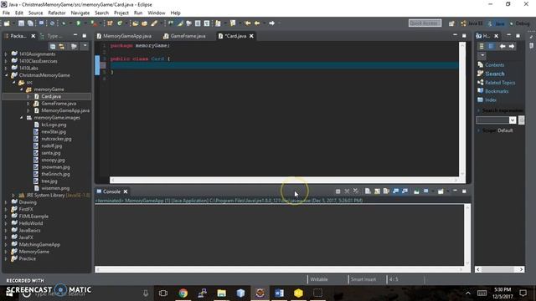Click the Pin Console icon
Screen dimensions: 536x301
(416, 191)
